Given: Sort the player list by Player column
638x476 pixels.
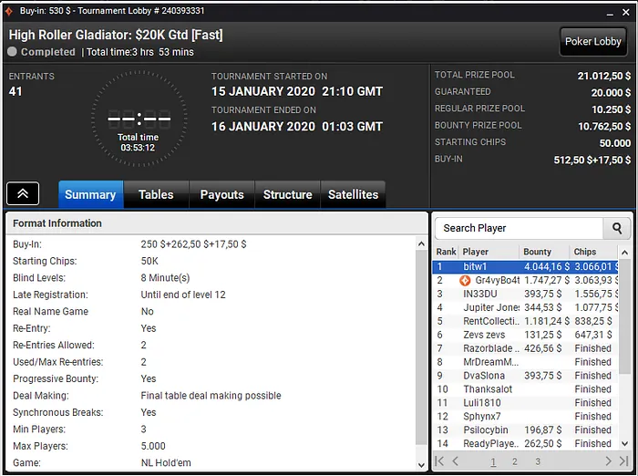Looking at the screenshot, I should (489, 252).
